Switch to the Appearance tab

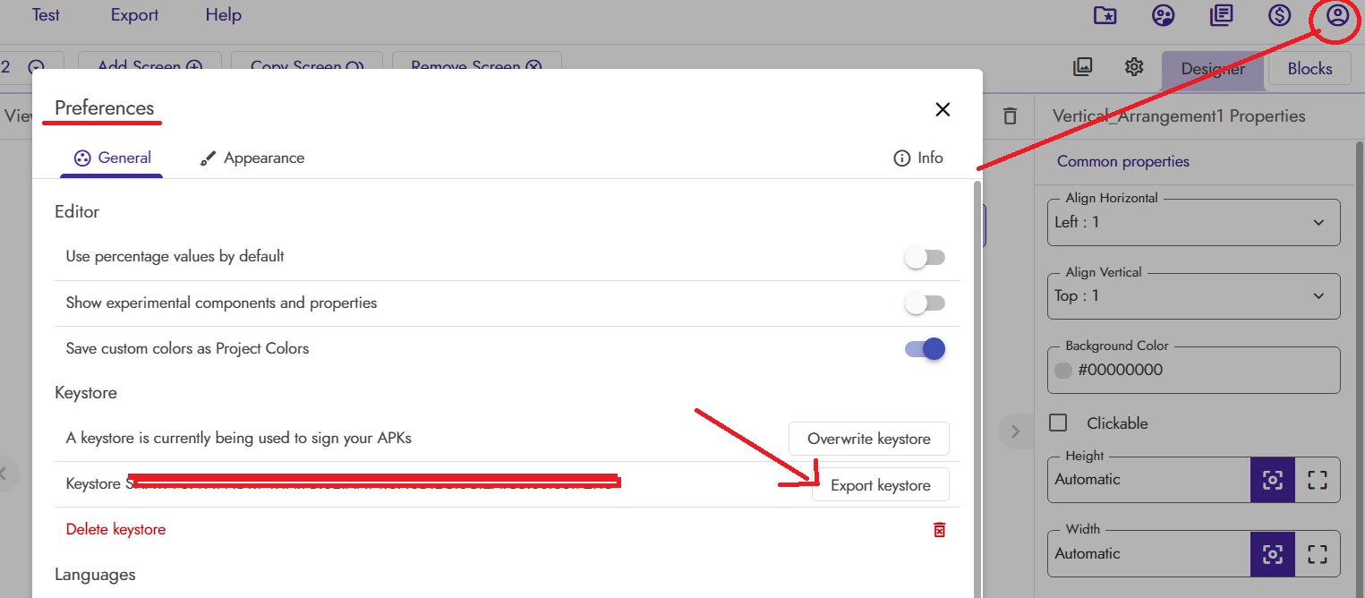coord(252,158)
